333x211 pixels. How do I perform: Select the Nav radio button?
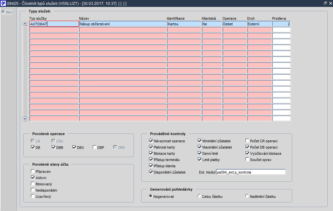[3, 12]
